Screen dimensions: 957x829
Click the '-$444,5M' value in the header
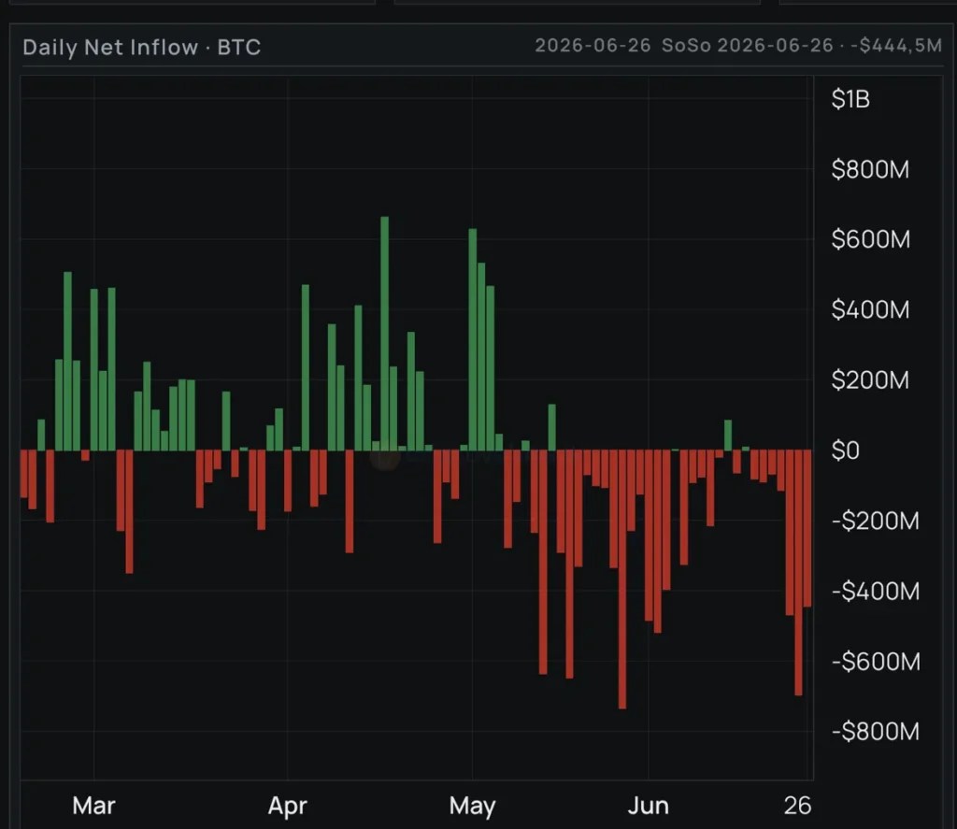[x=896, y=45]
